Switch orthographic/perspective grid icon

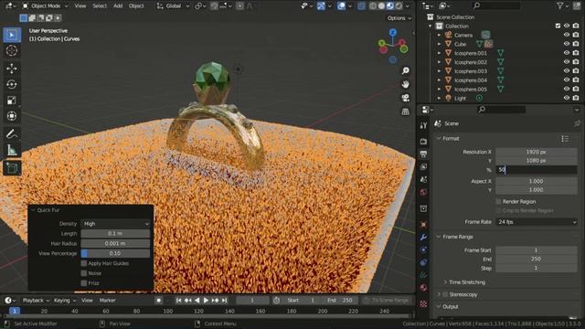(405, 111)
